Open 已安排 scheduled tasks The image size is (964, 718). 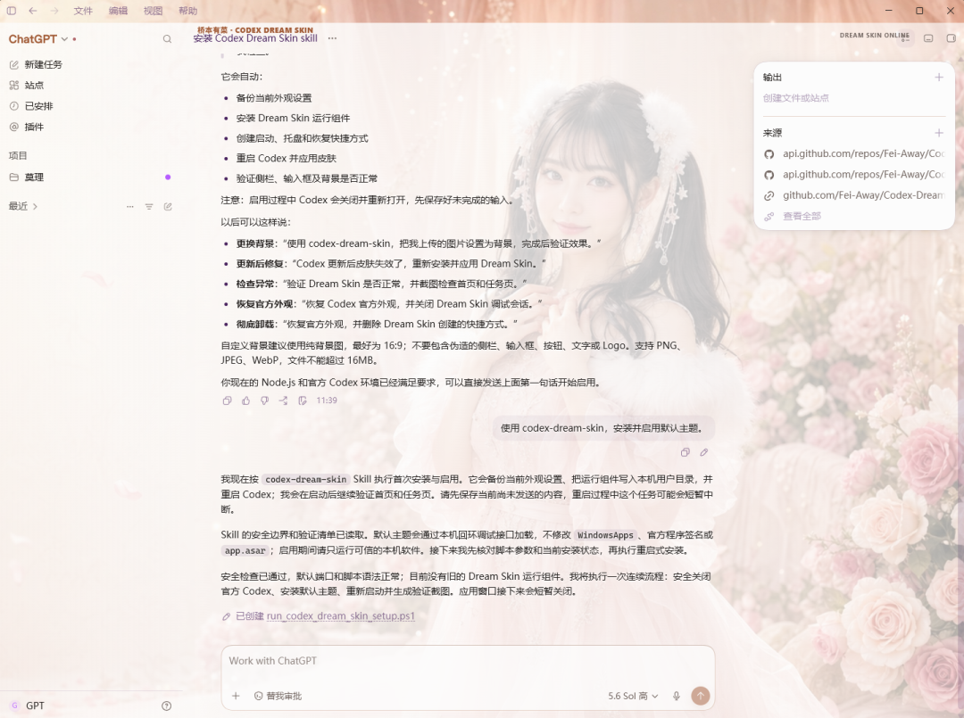point(38,106)
